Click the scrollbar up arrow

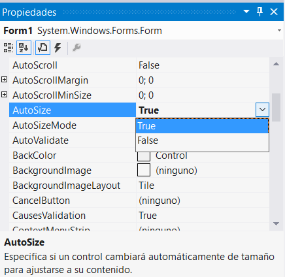coord(276,64)
